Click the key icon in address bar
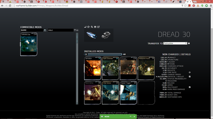The width and height of the screenshot is (213, 119). 182,6
